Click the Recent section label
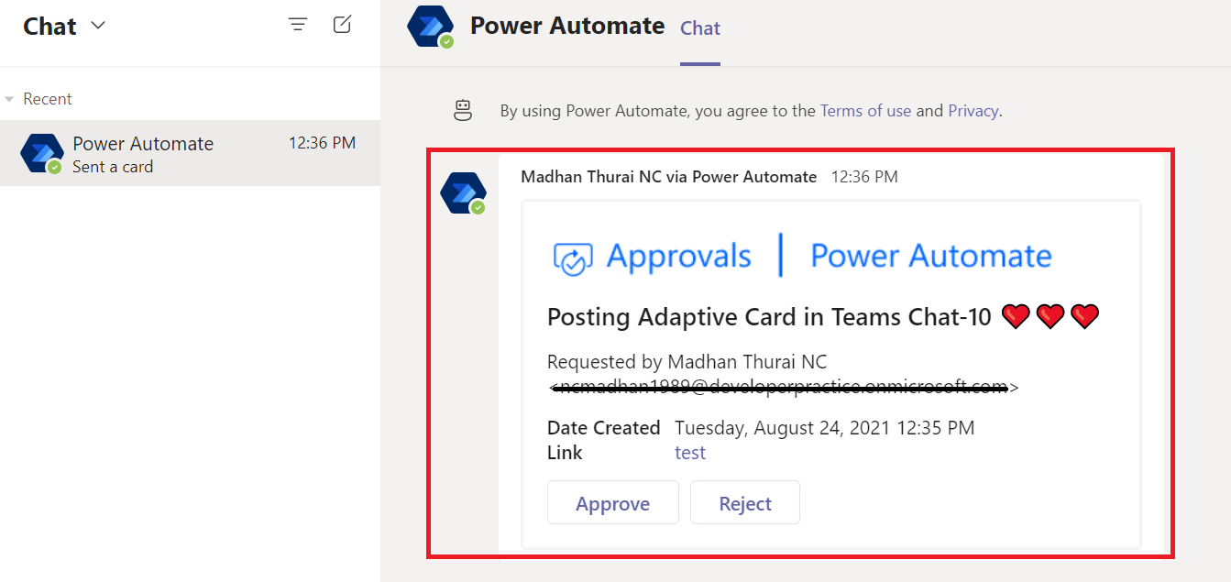This screenshot has width=1231, height=582. pos(48,99)
